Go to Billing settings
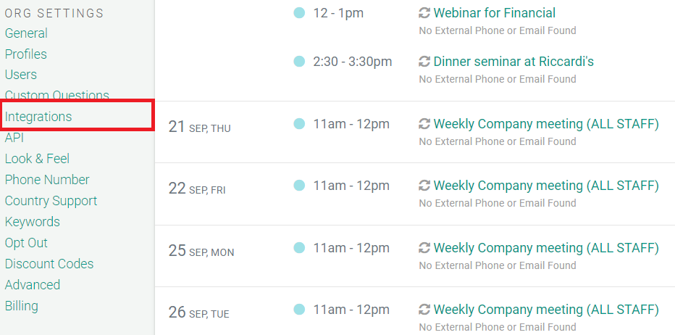The width and height of the screenshot is (675, 335). click(22, 306)
